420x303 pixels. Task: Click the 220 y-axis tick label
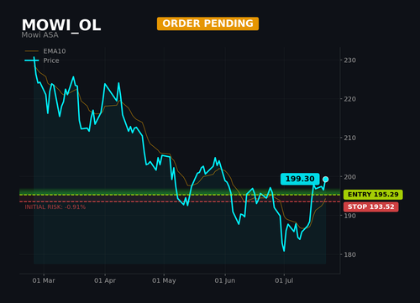pos(350,99)
